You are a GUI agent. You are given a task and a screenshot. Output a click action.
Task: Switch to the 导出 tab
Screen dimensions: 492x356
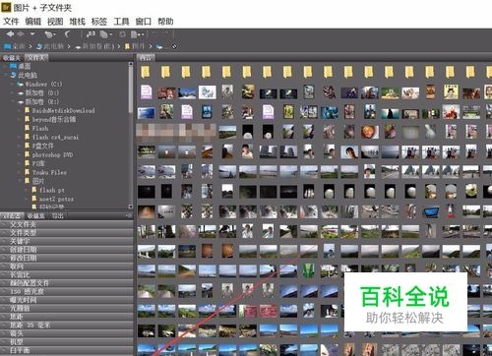[x=57, y=215]
